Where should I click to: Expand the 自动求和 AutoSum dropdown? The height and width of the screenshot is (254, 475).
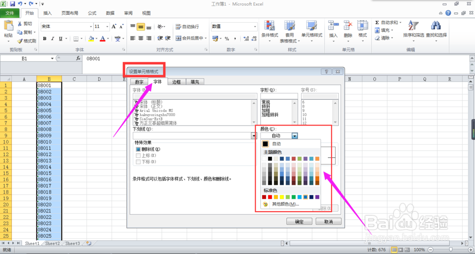400,22
